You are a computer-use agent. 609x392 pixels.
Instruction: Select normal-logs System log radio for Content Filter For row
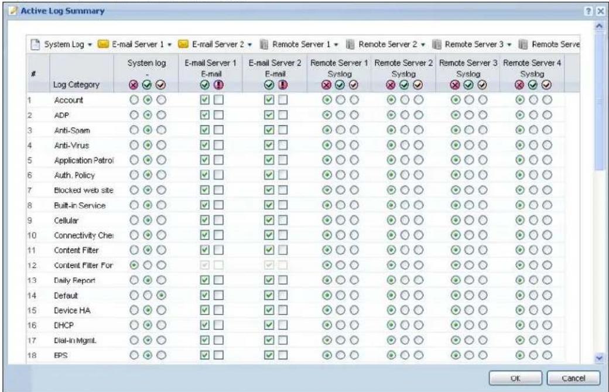(x=148, y=265)
